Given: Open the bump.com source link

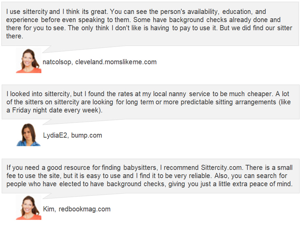Looking at the screenshot, I should click(x=87, y=135).
